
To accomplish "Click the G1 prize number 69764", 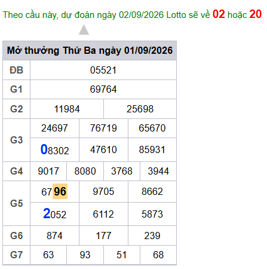I will click(103, 89).
